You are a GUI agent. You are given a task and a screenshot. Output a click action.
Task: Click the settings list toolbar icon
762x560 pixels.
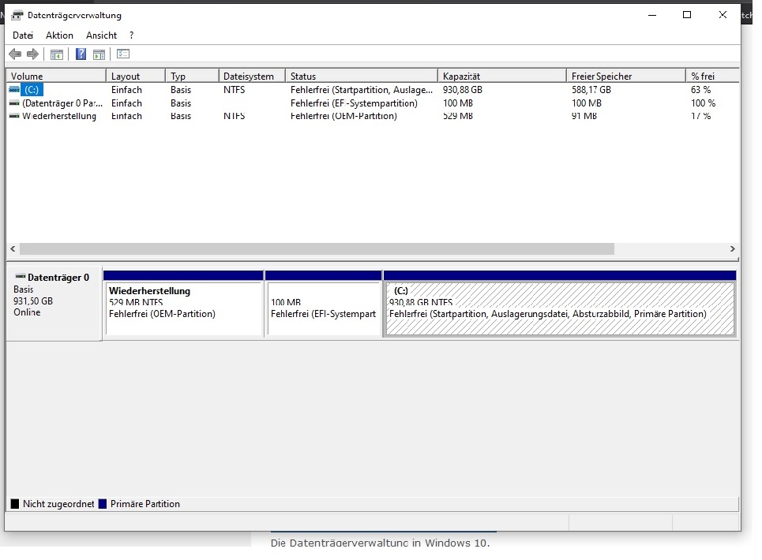coord(123,54)
